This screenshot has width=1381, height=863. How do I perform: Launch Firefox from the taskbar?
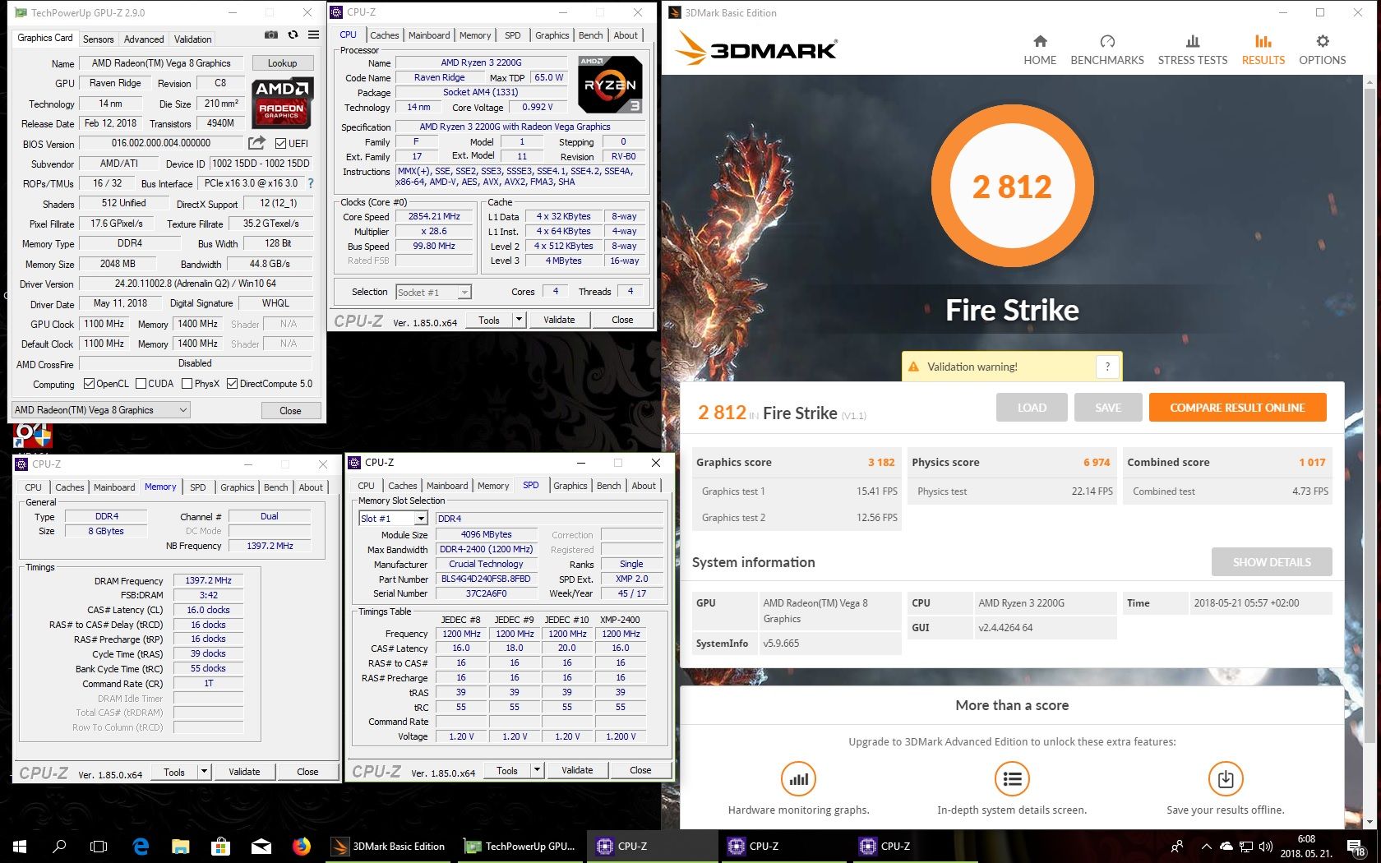click(302, 846)
